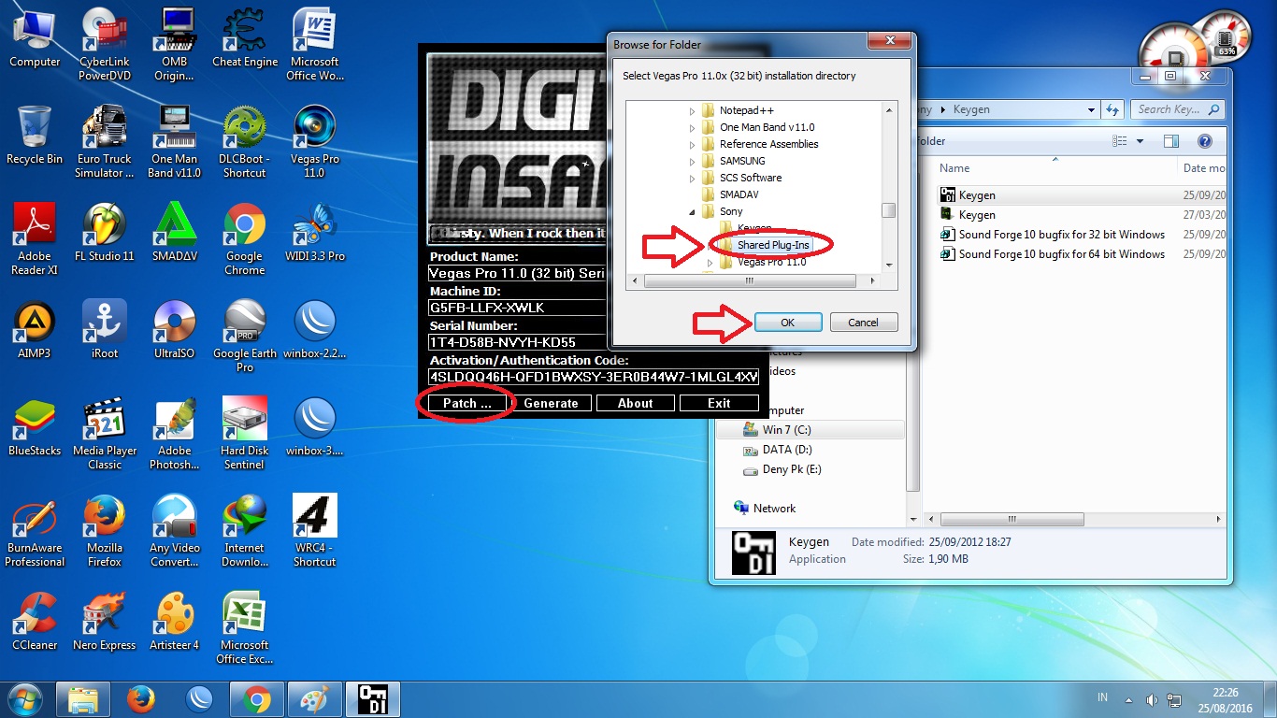
Task: Open the Computer desktop icon
Action: [x=35, y=37]
